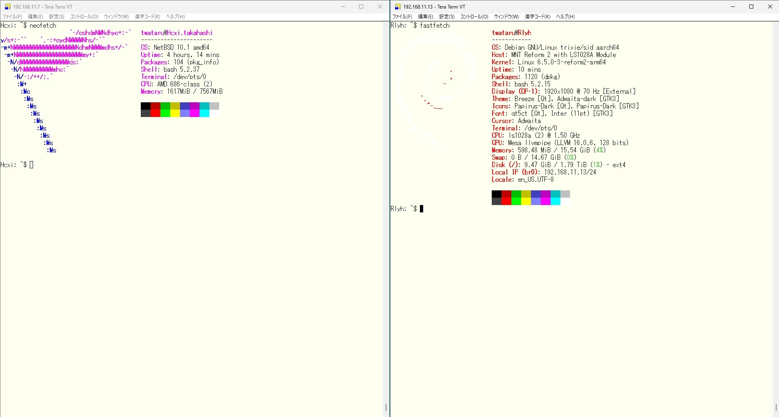Click the 'Rlyh: ~$' prompt cursor
The width and height of the screenshot is (779, 417).
tap(422, 209)
